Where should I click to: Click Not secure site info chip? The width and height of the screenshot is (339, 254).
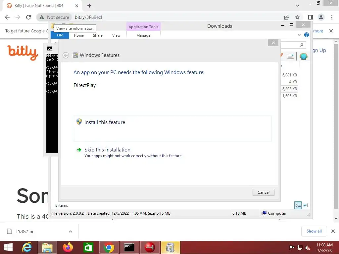54,17
